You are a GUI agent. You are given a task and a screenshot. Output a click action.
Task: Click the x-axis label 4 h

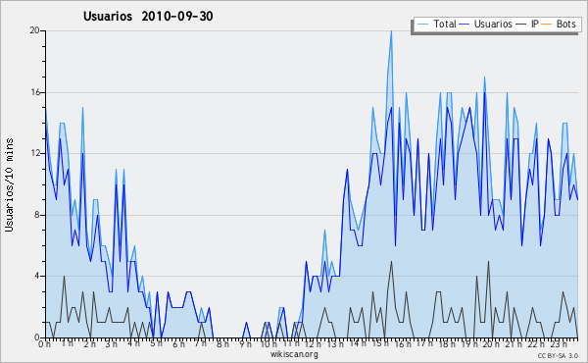tap(134, 343)
